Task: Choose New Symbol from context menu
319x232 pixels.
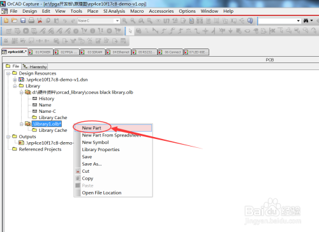Action: coord(113,142)
